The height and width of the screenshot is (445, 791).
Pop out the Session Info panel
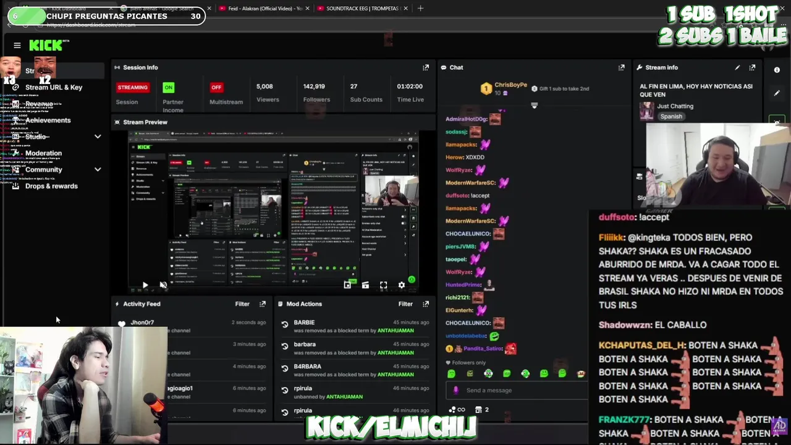tap(426, 67)
